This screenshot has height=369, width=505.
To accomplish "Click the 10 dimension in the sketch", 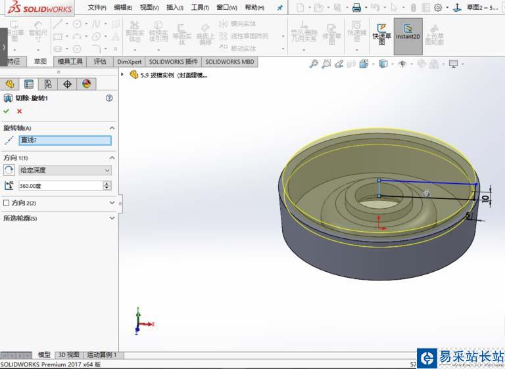I will (485, 198).
